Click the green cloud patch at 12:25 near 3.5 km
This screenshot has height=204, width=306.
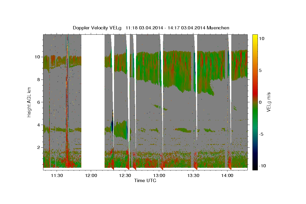[120, 130]
